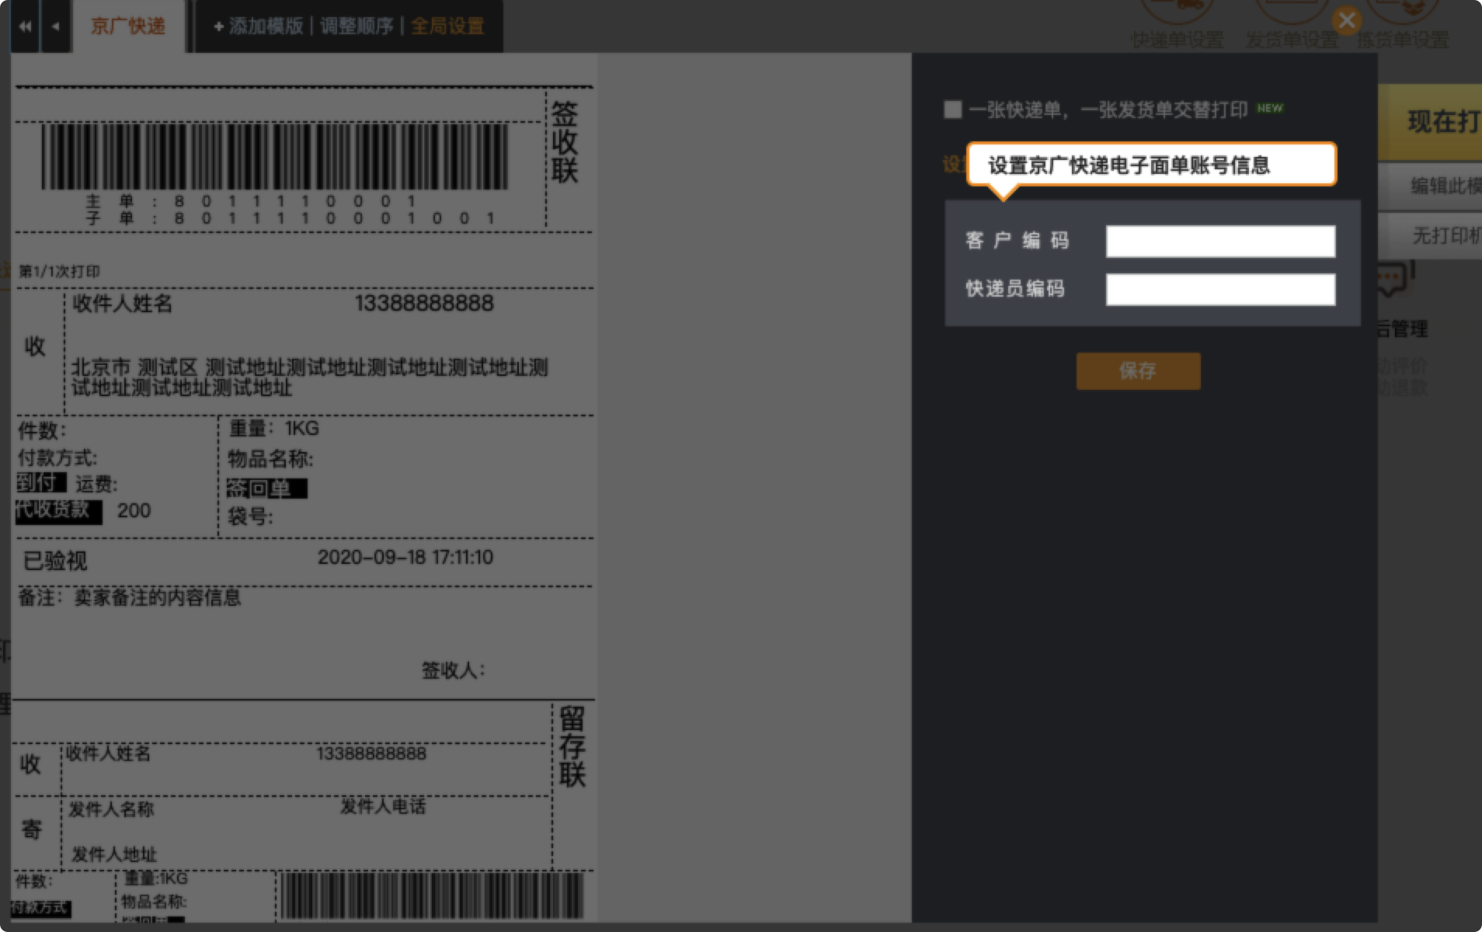Focus the 快递员编码 input field
The height and width of the screenshot is (932, 1482).
tap(1220, 290)
